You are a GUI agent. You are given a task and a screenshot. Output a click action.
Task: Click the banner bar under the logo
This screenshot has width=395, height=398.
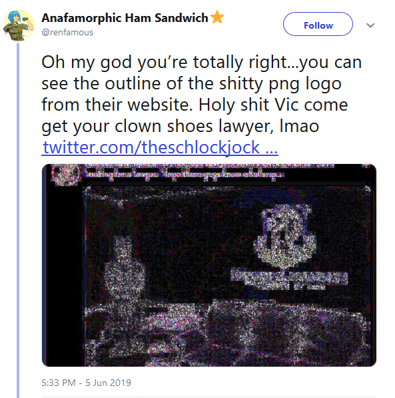pyautogui.click(x=289, y=280)
